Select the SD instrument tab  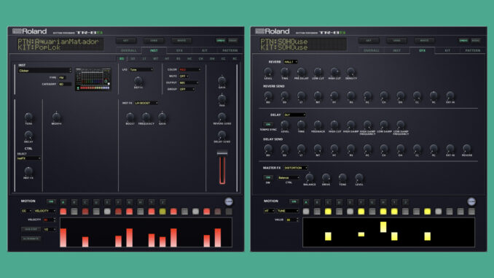point(133,58)
